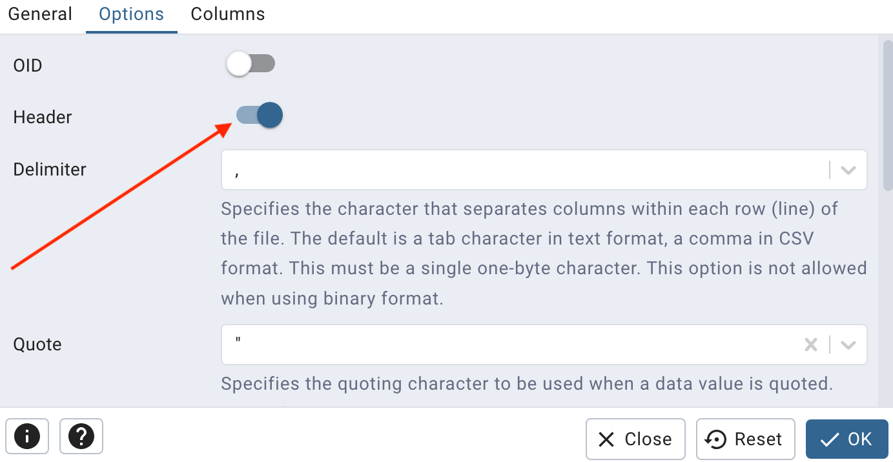Restore defaults with Reset button
Screen dimensions: 893x462
746,439
